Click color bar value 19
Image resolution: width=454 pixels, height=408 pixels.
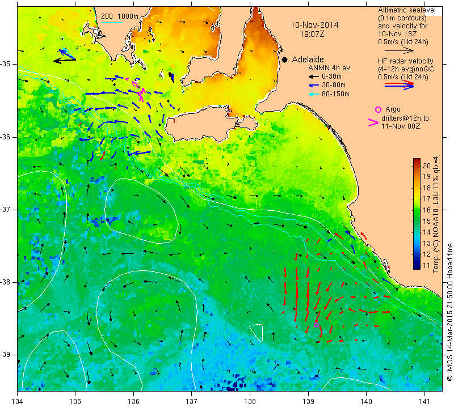[x=427, y=177]
